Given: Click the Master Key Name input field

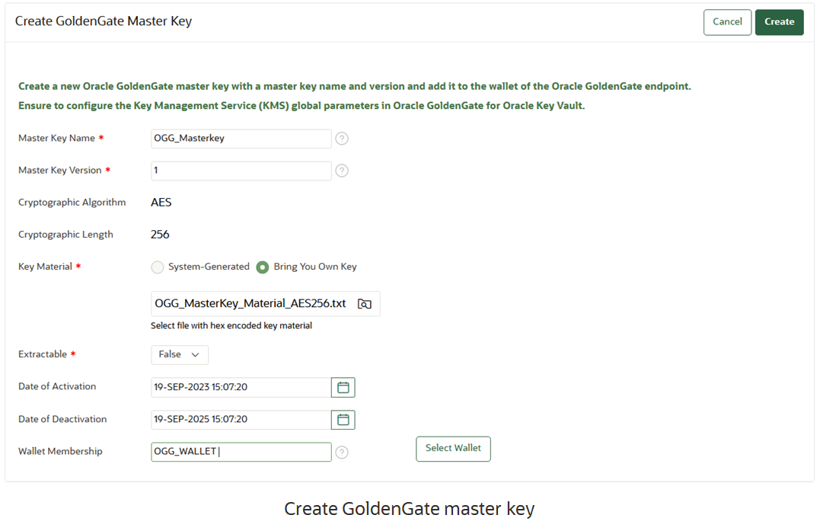Looking at the screenshot, I should tap(240, 139).
